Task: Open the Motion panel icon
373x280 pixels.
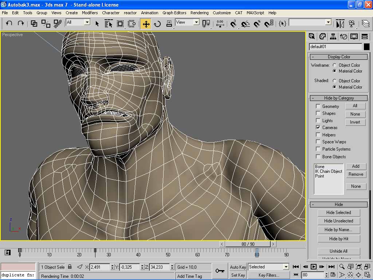Action: [x=343, y=36]
